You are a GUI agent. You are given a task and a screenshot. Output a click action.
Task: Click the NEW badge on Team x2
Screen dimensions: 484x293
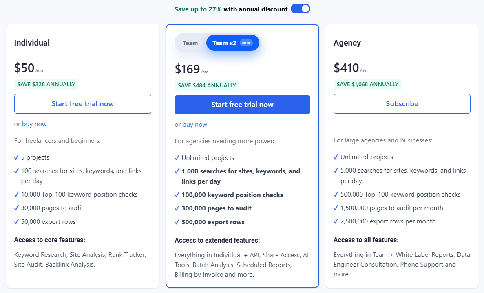point(246,43)
